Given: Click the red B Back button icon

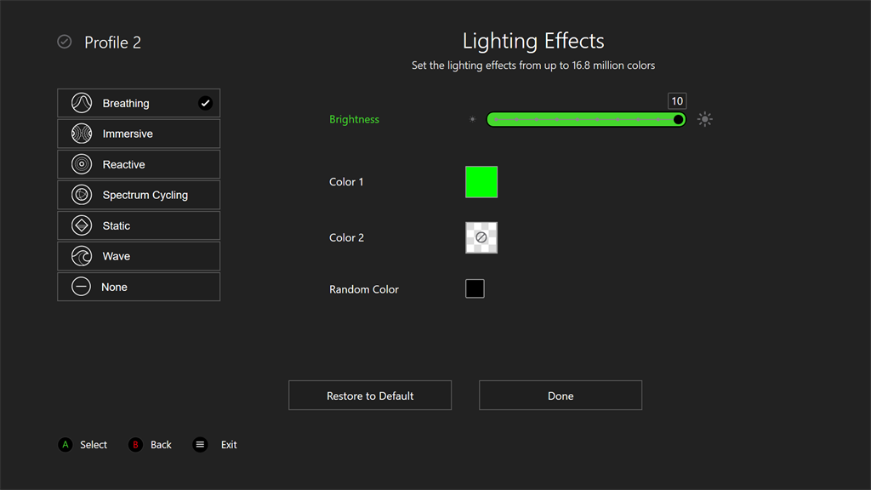Looking at the screenshot, I should (x=135, y=444).
